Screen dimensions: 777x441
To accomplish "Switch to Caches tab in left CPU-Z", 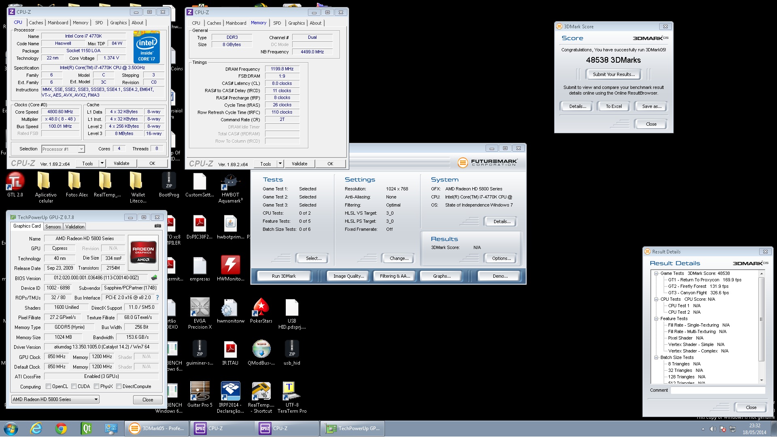I will click(36, 23).
